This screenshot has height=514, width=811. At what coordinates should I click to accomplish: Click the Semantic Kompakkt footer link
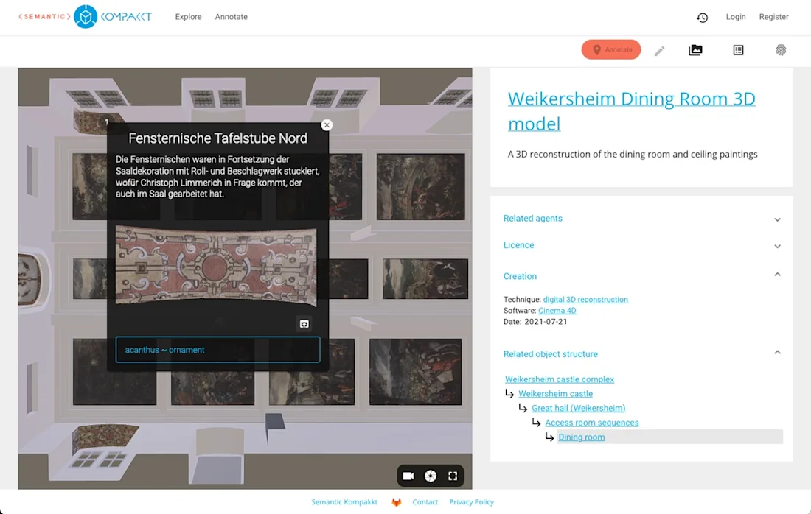tap(344, 502)
